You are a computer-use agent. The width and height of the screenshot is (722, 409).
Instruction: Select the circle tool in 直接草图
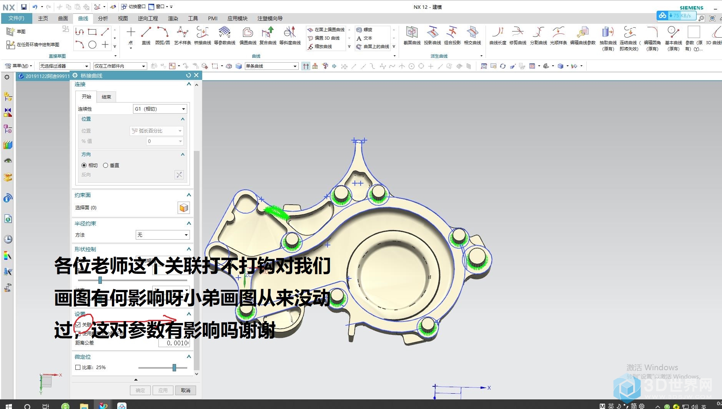[x=92, y=45]
